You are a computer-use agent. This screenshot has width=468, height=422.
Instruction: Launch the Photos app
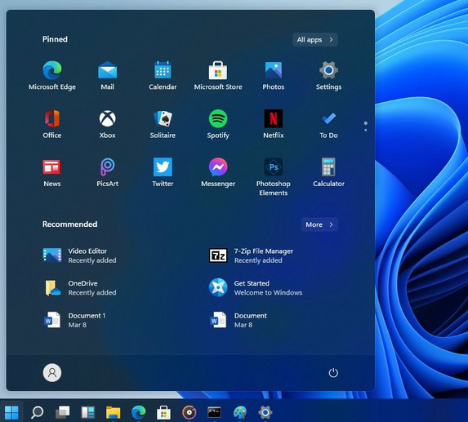274,76
